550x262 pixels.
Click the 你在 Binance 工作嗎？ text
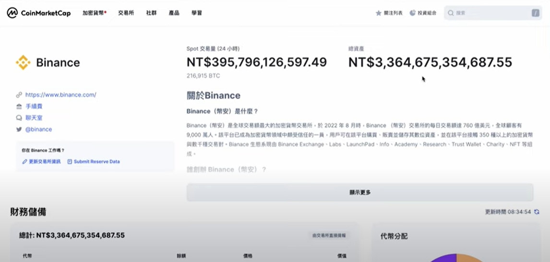(43, 150)
